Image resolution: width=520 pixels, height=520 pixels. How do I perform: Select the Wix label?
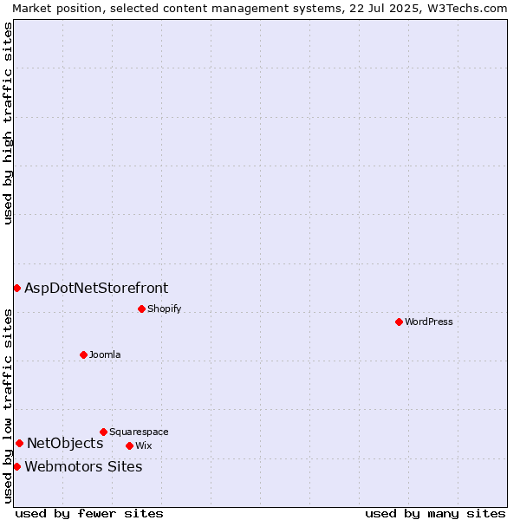pyautogui.click(x=144, y=445)
